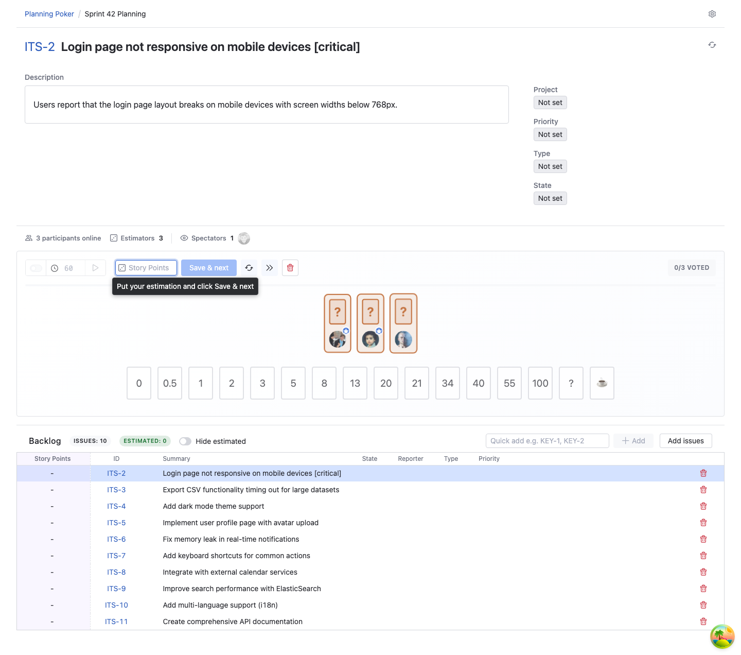Screen dimensions: 741x655
Task: Open the Priority Not set dropdown
Action: [x=550, y=134]
